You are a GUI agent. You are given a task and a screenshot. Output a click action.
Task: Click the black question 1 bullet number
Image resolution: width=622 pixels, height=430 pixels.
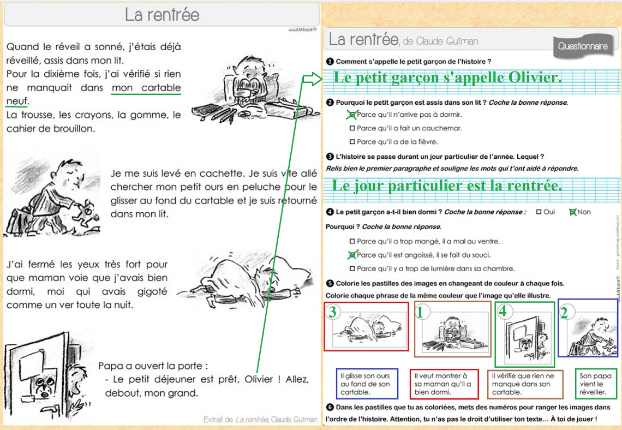tap(330, 62)
